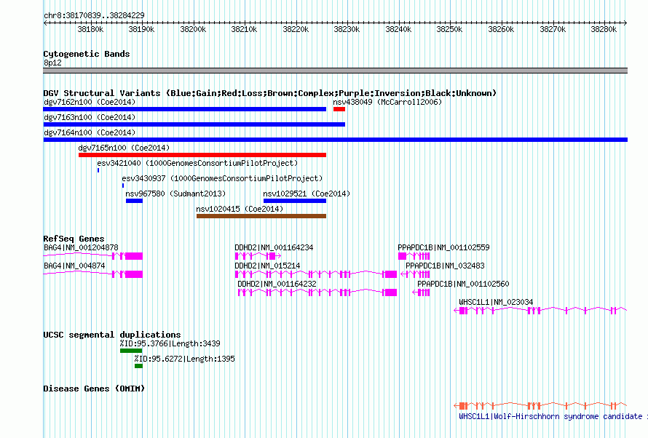Open nsv967580 (Sudmant2013) label
This screenshot has height=438, width=648.
click(x=175, y=194)
